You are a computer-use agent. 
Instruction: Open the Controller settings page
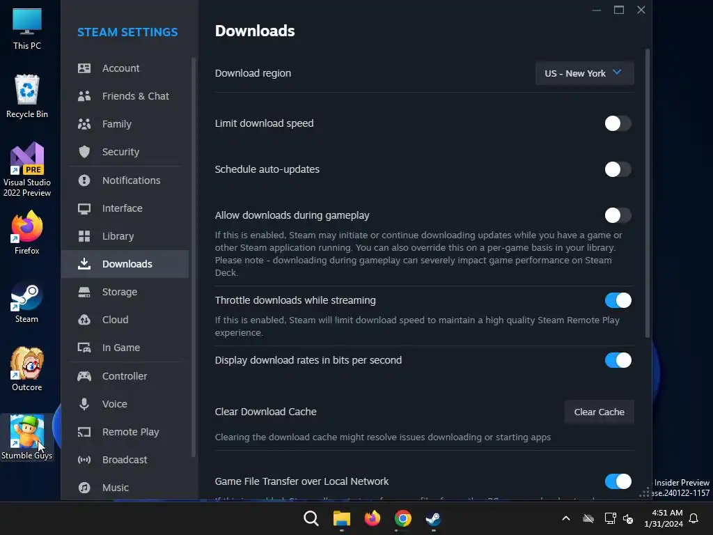(x=125, y=376)
